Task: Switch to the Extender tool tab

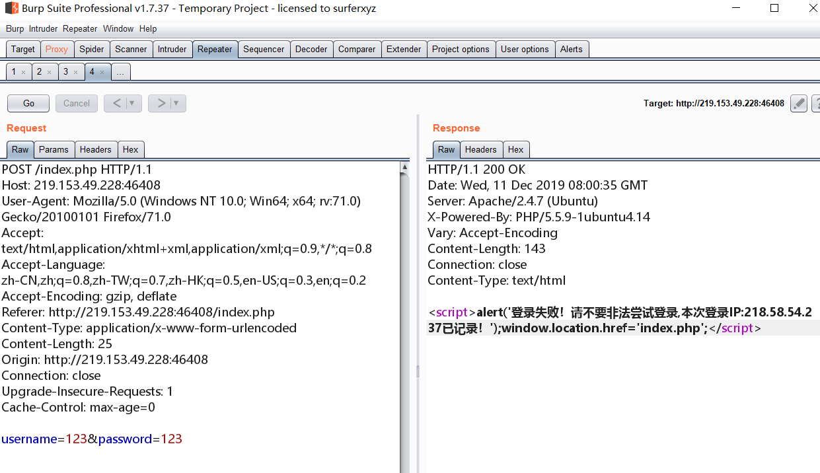Action: tap(404, 49)
